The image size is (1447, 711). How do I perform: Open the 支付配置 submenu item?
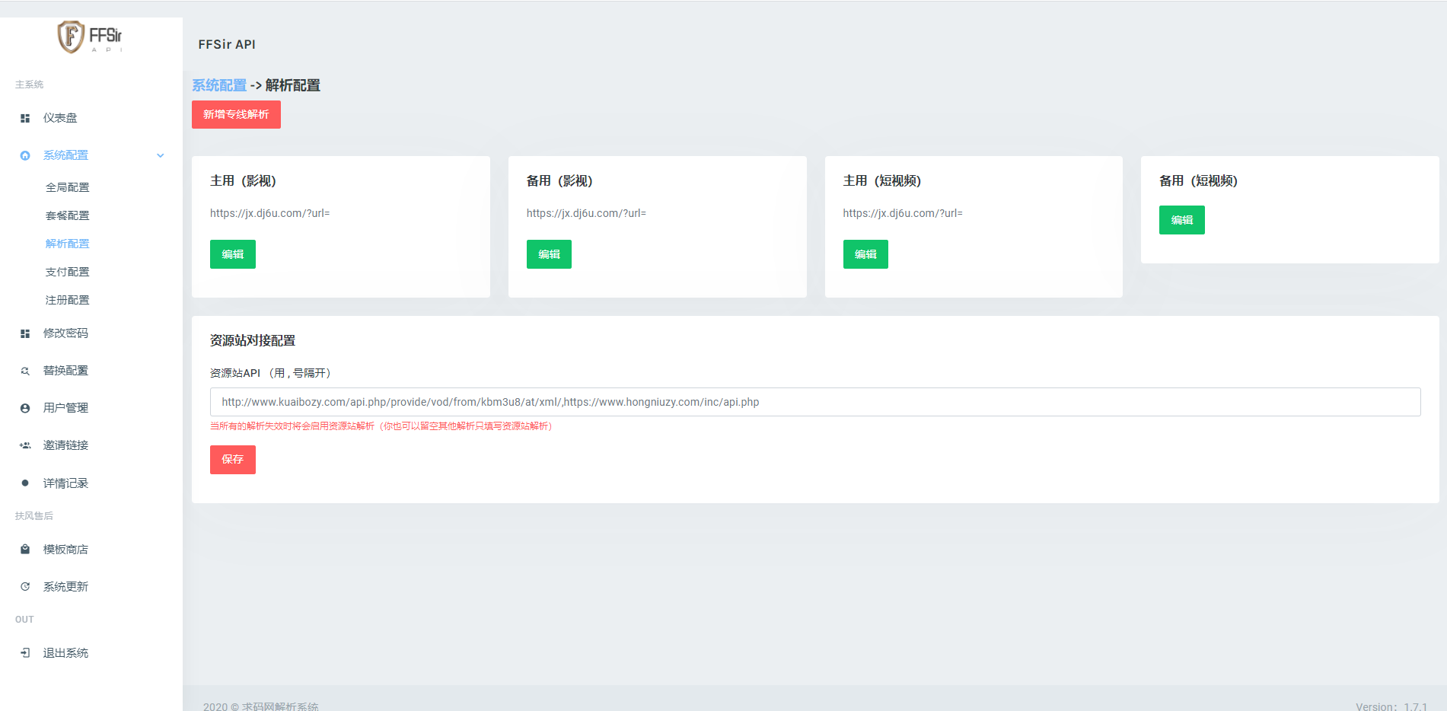click(x=67, y=272)
